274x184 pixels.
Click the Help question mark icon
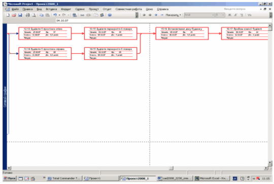(110, 15)
